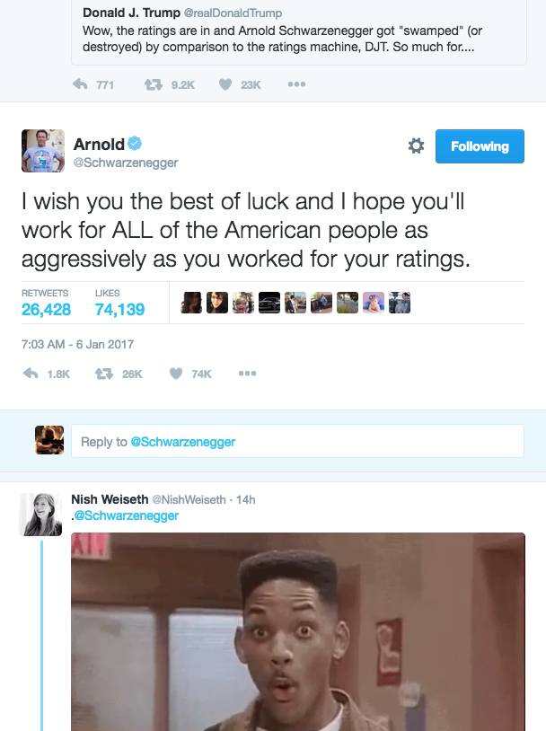The width and height of the screenshot is (546, 731).
Task: Toggle the blue Following button
Action: (x=480, y=146)
